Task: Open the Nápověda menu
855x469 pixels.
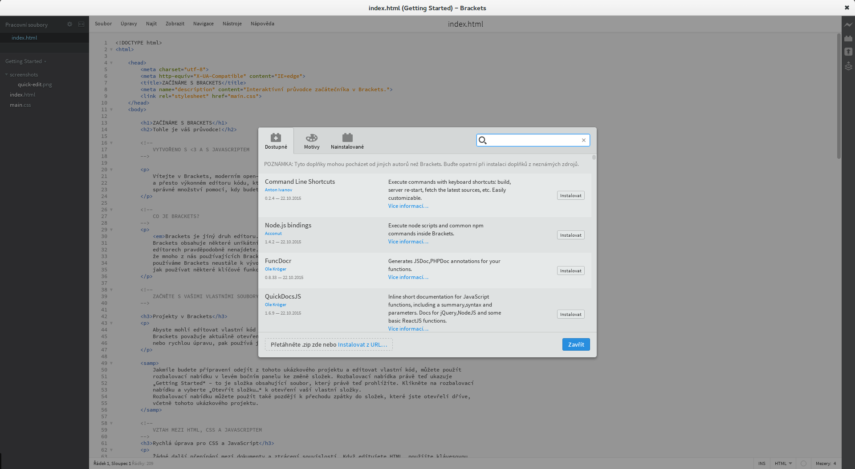Action: click(x=262, y=24)
